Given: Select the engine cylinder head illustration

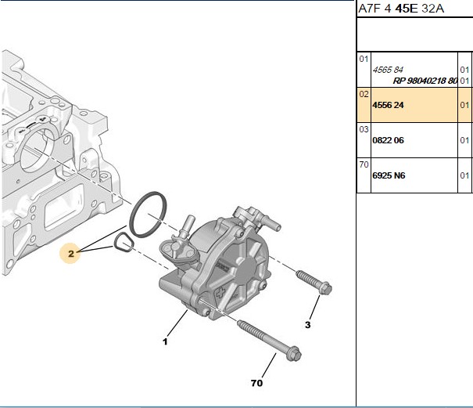Looking at the screenshot, I should [x=60, y=163].
